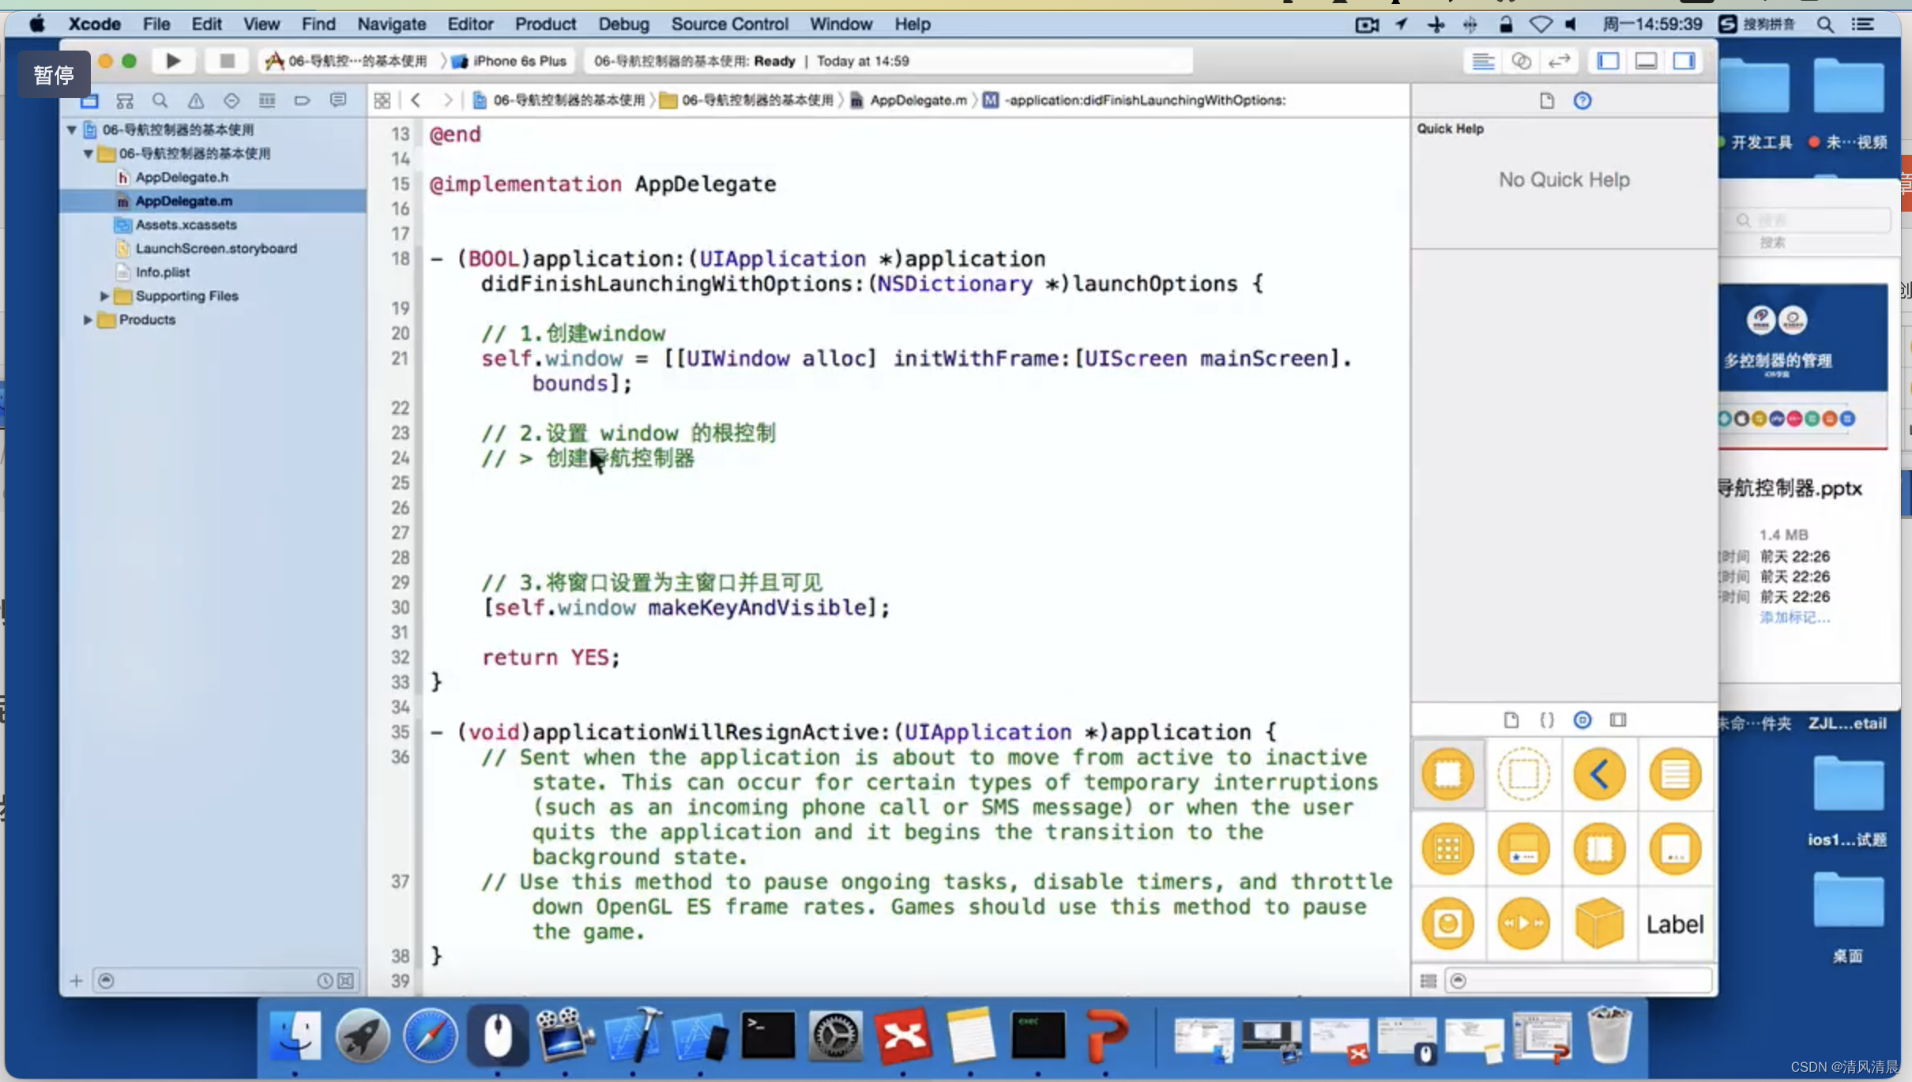The height and width of the screenshot is (1082, 1912).
Task: Go forward in editor history
Action: [448, 100]
